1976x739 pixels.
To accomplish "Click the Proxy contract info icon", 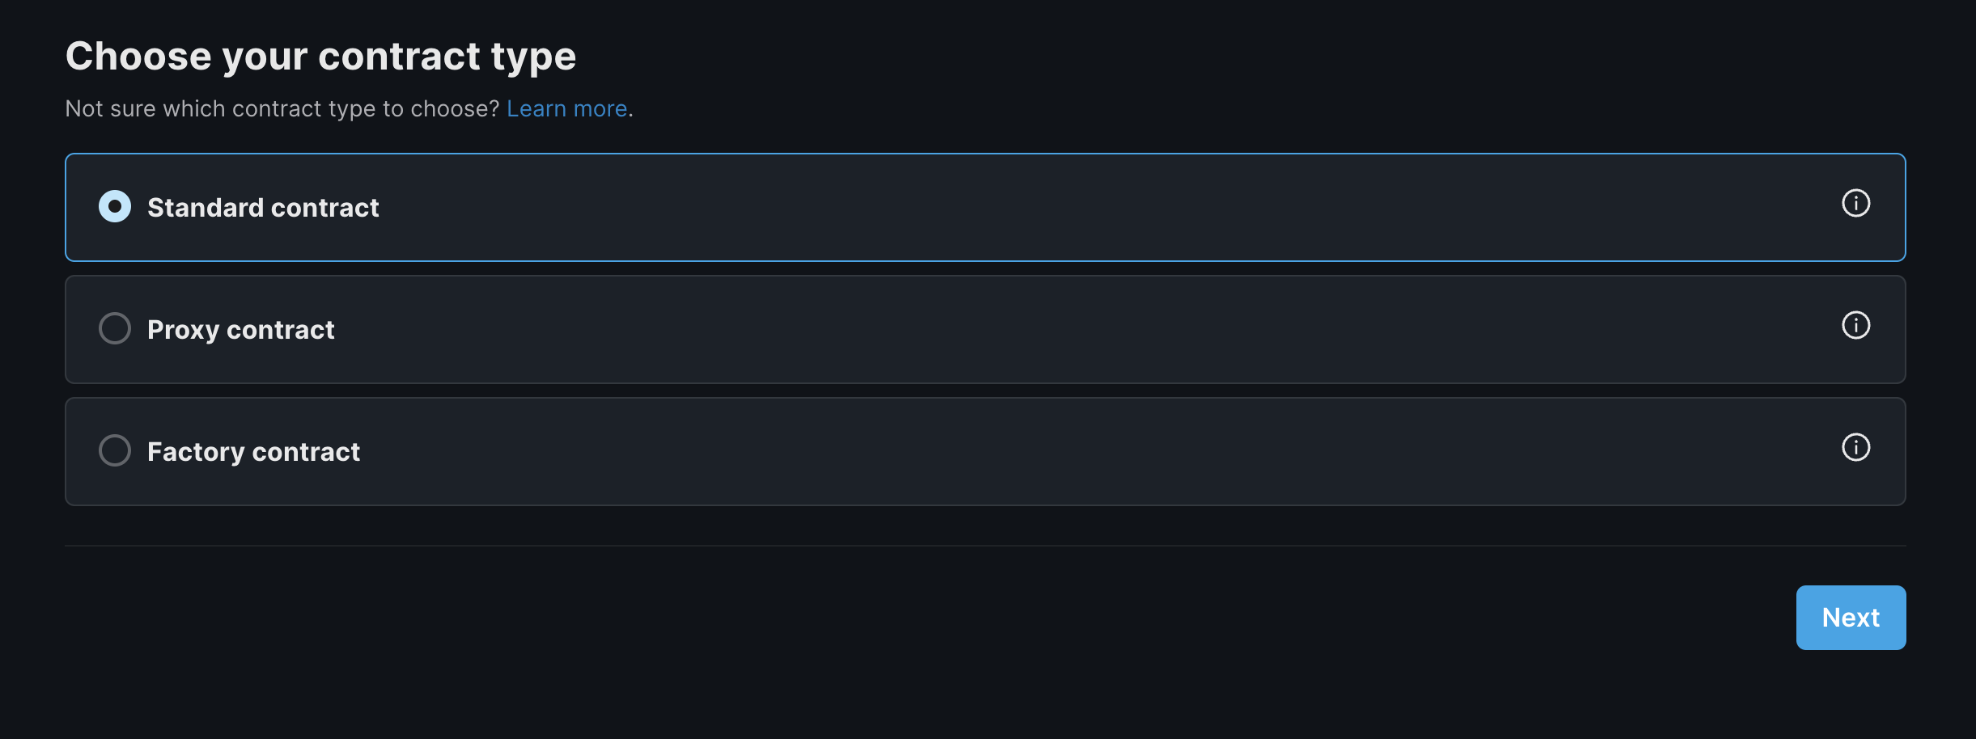I will click(1855, 325).
